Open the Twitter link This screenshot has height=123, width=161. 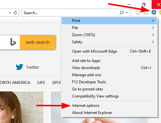pyautogui.click(x=32, y=67)
